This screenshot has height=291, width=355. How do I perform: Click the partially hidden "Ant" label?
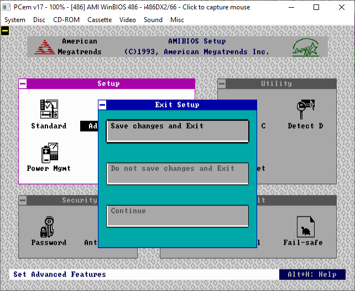[91, 242]
